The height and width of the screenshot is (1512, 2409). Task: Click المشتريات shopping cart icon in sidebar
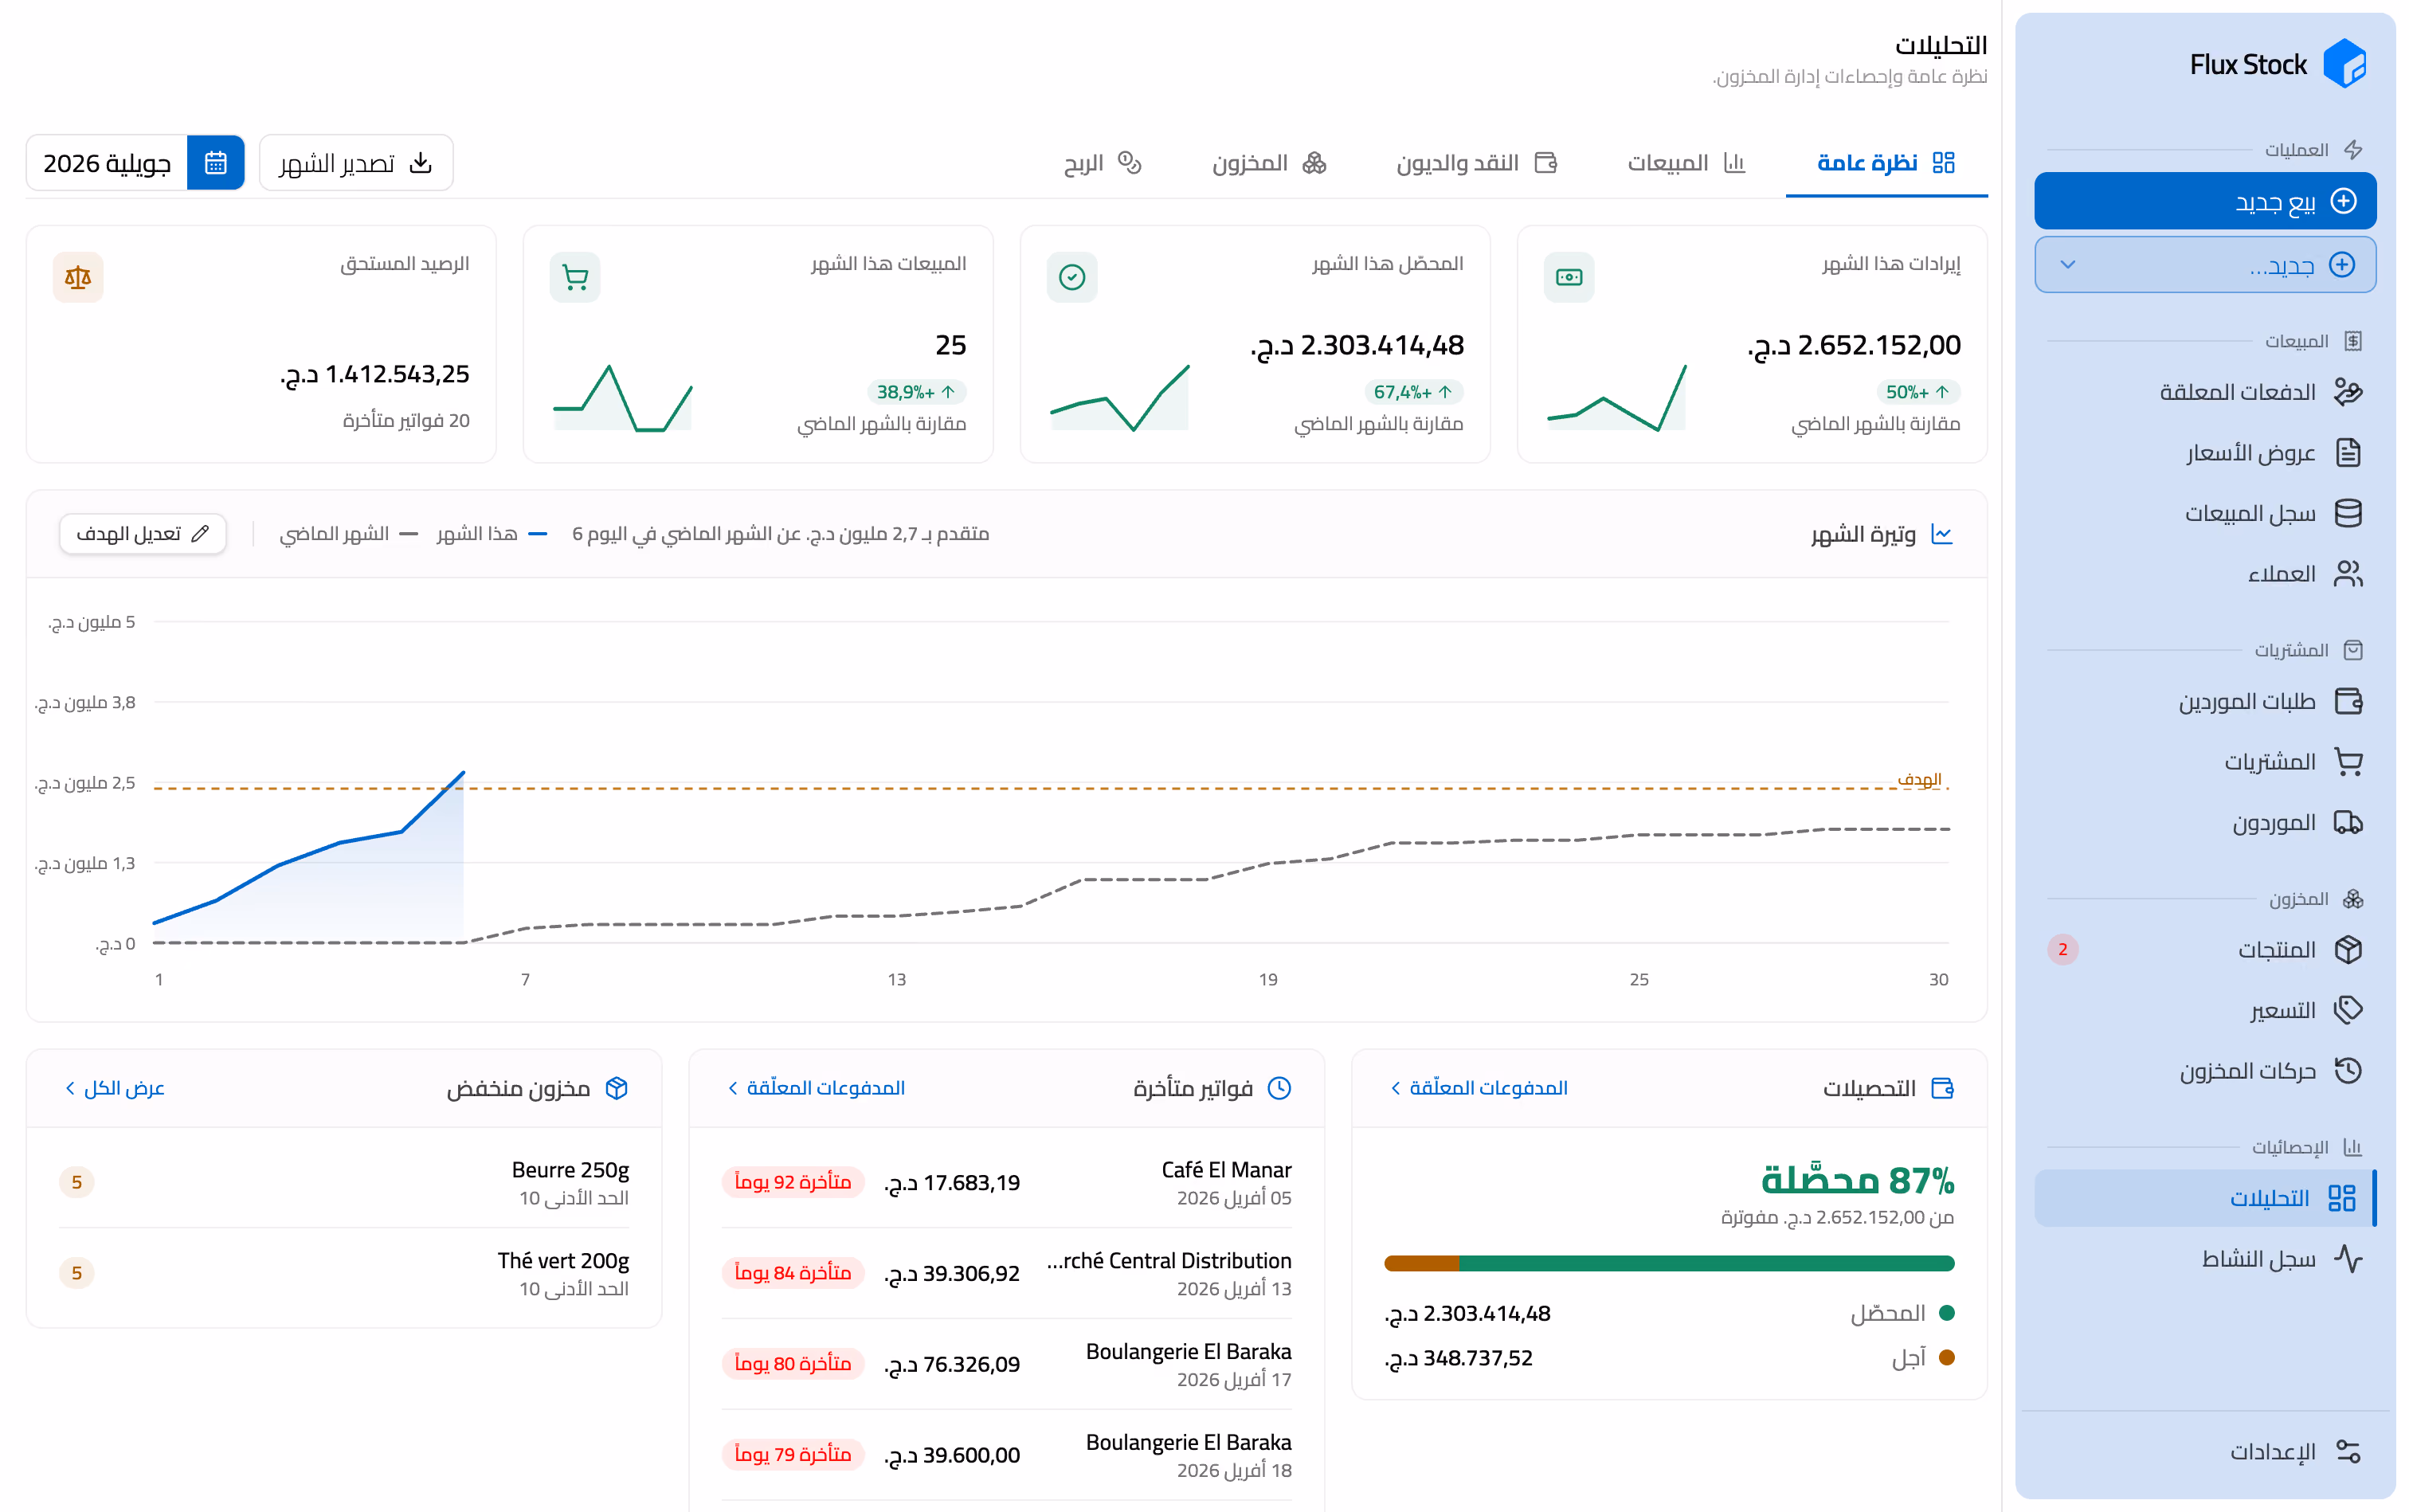[x=2347, y=762]
